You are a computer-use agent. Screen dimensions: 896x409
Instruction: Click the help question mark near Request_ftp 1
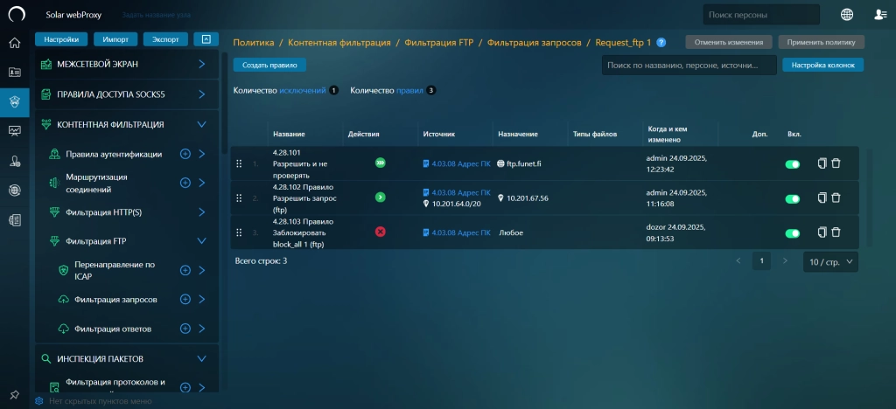tap(661, 42)
